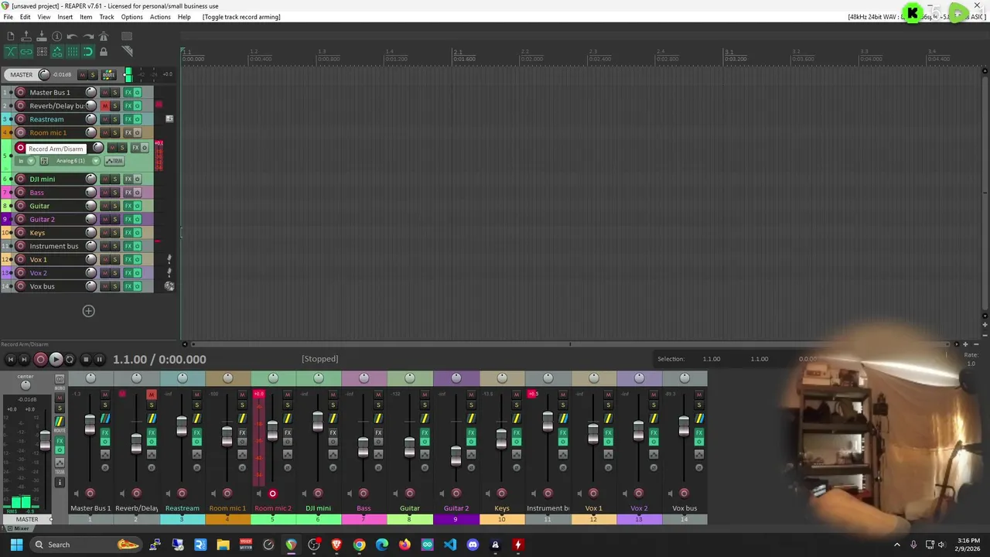
Task: Click the Open Project toolbar icon
Action: coord(26,36)
